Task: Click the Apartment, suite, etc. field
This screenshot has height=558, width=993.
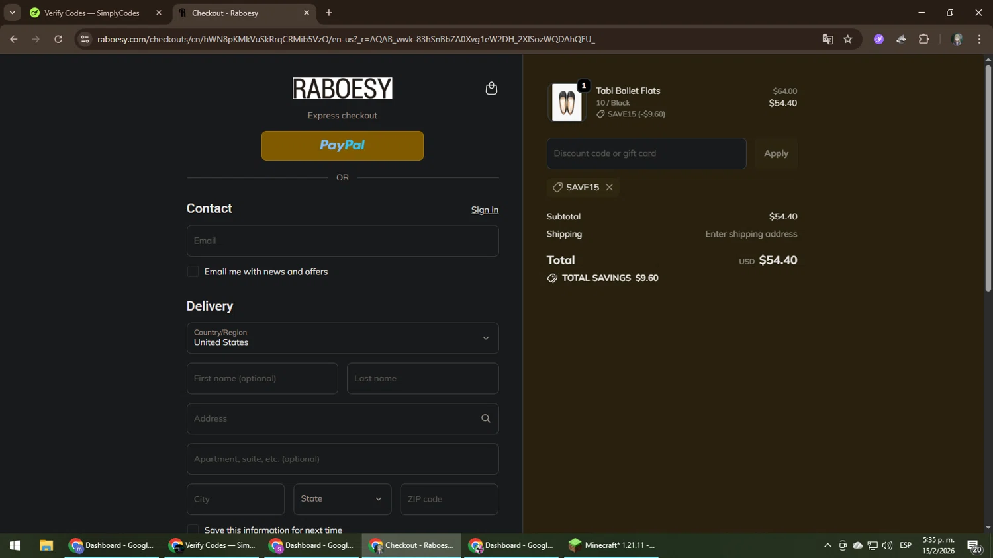Action: pyautogui.click(x=342, y=459)
